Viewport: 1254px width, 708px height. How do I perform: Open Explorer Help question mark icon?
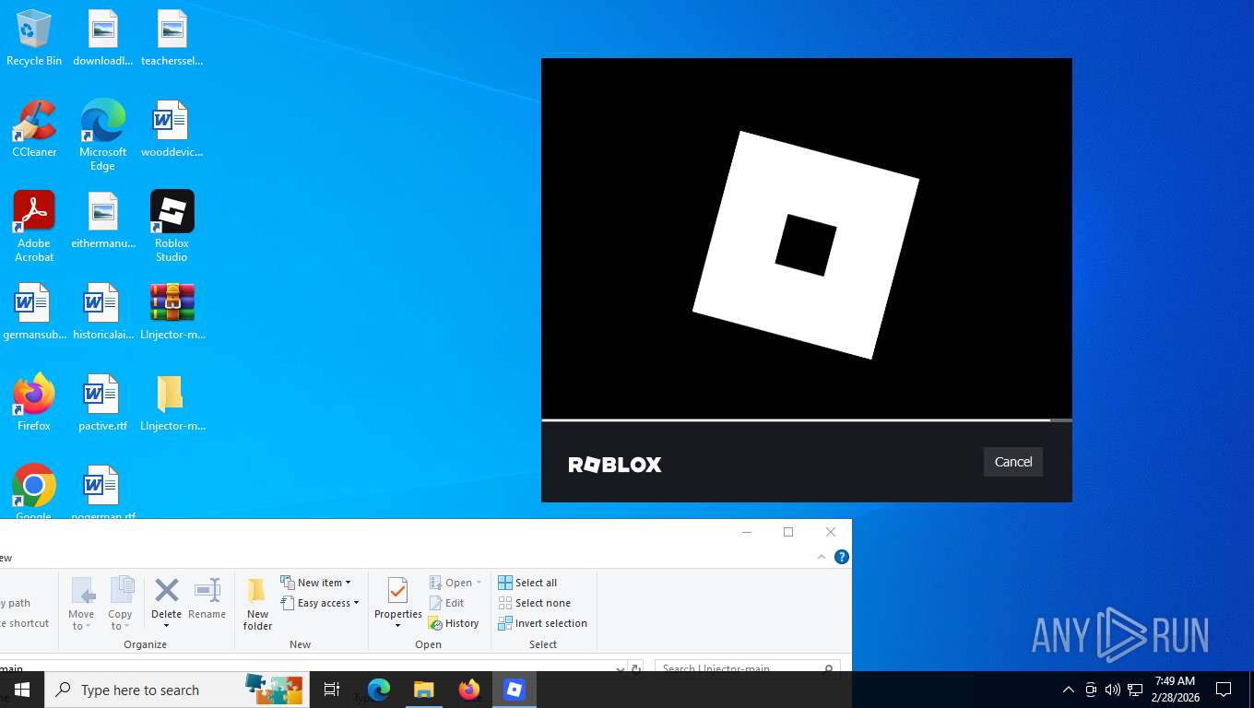click(841, 557)
